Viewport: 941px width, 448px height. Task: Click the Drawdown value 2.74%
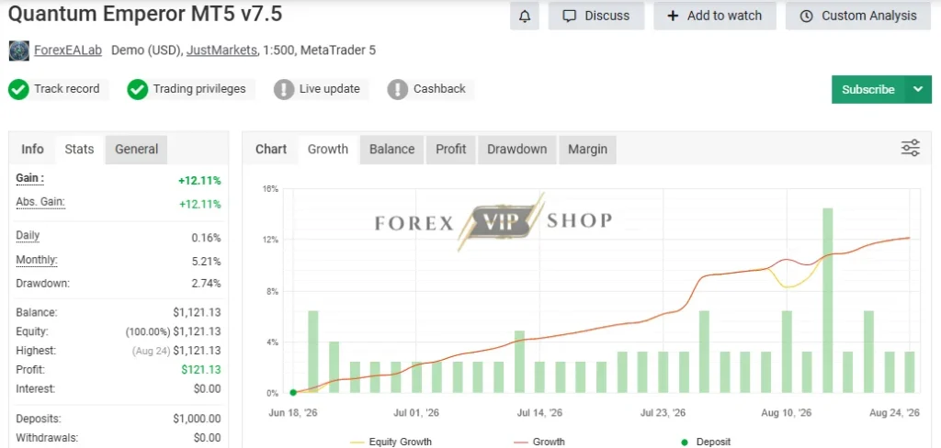207,283
